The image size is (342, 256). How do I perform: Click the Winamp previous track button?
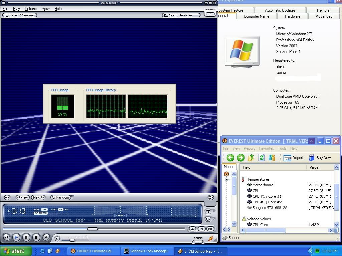7,237
